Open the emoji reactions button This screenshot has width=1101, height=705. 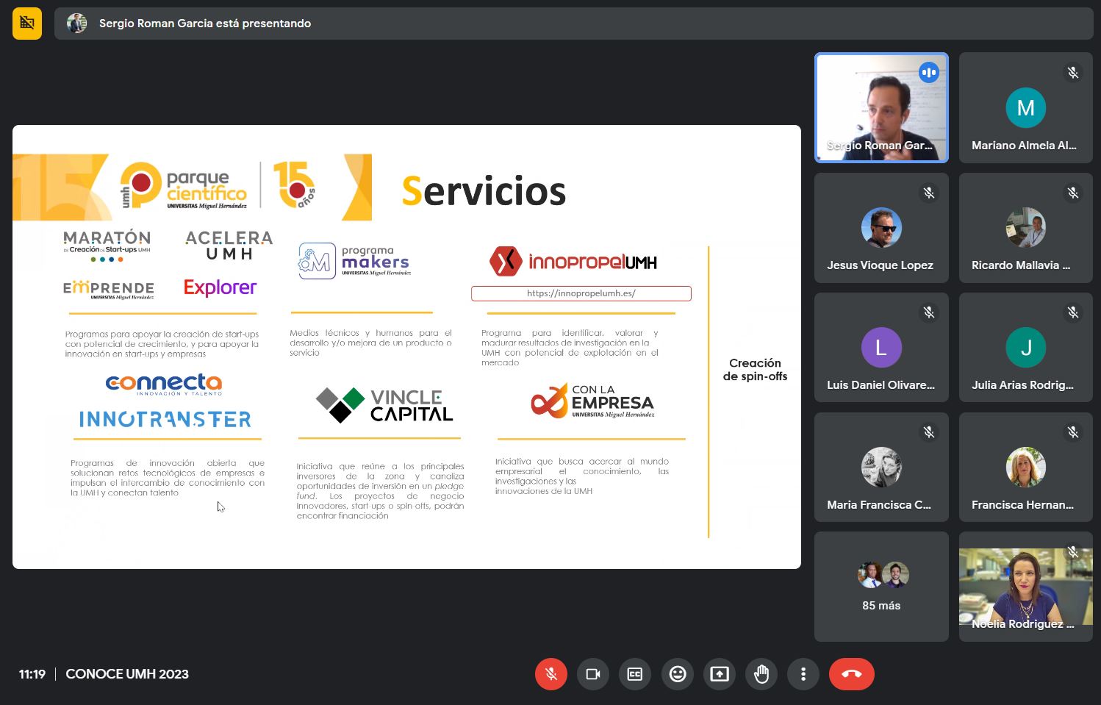pyautogui.click(x=677, y=674)
